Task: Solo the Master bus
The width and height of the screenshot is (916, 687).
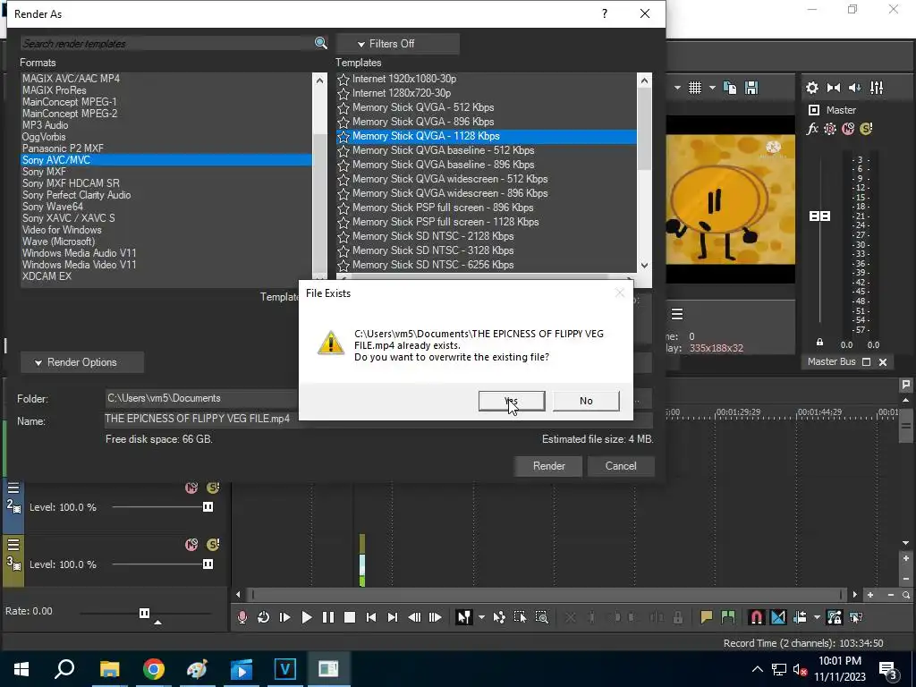Action: 866,129
